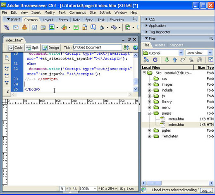Screen dimensions: 215x195
Task: Refresh the Files panel
Action: pyautogui.click(x=155, y=60)
